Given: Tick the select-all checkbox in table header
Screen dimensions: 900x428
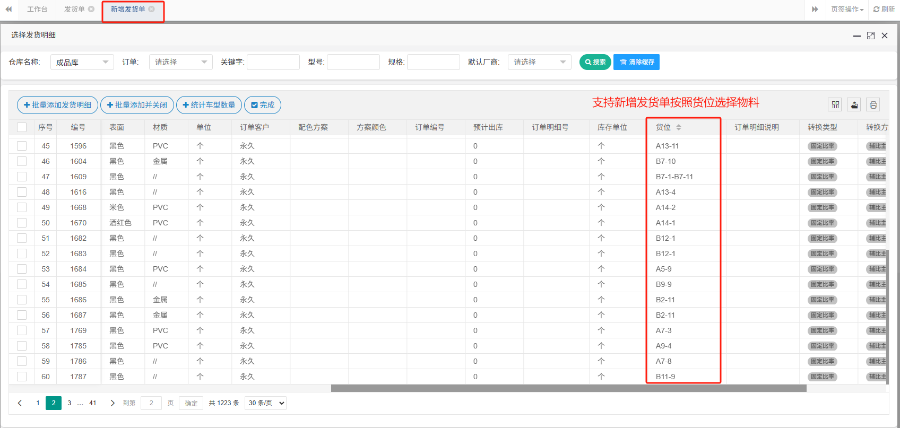Looking at the screenshot, I should (22, 127).
